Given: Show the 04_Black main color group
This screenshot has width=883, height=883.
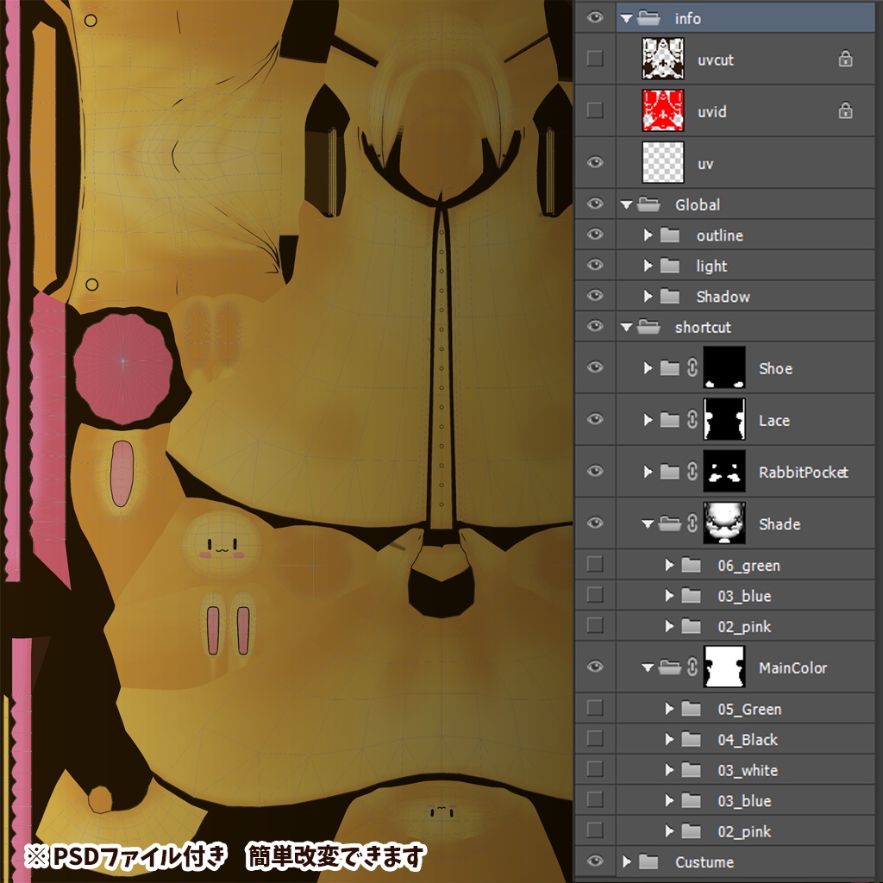Looking at the screenshot, I should (595, 738).
